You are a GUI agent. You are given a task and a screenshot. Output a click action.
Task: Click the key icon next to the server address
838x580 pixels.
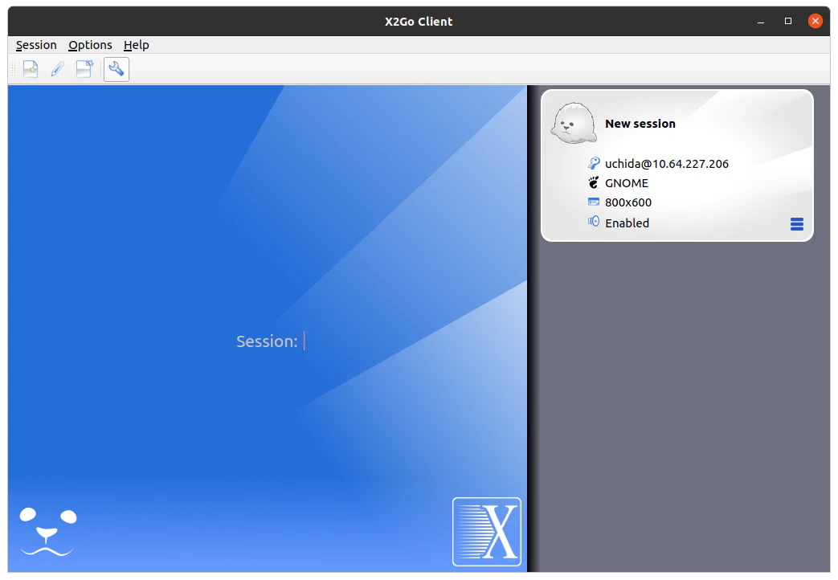(x=593, y=163)
